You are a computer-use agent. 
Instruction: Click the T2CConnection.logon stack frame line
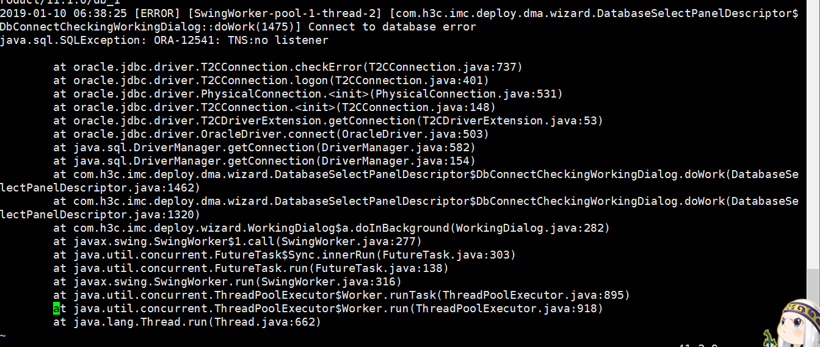pyautogui.click(x=271, y=80)
